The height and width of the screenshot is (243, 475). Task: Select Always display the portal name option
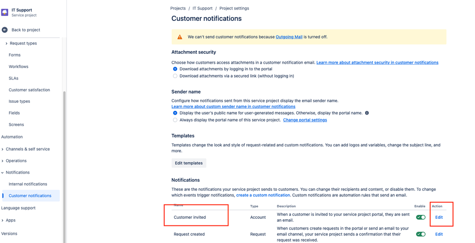point(175,120)
